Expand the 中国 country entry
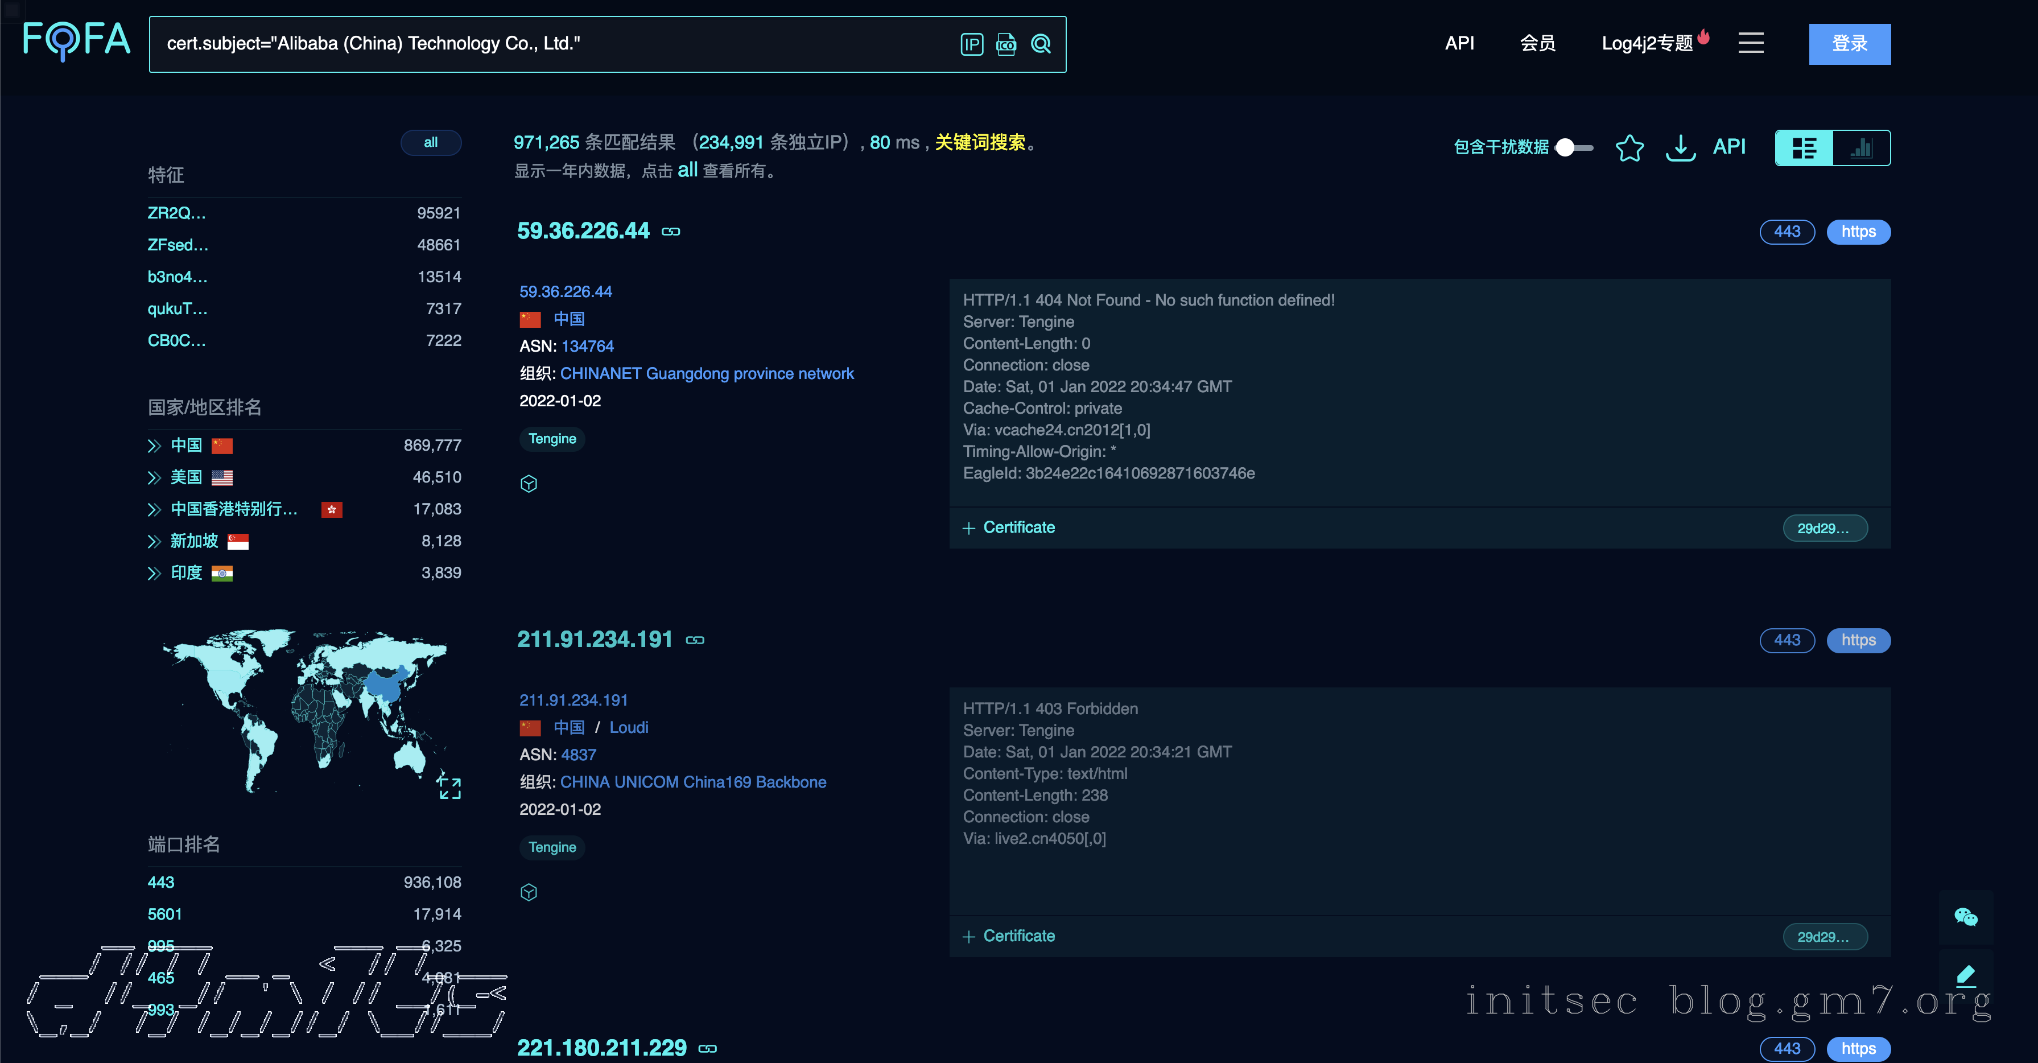The image size is (2038, 1063). [154, 446]
